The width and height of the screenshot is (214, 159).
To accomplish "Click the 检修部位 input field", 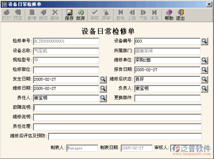I will pos(66,70).
